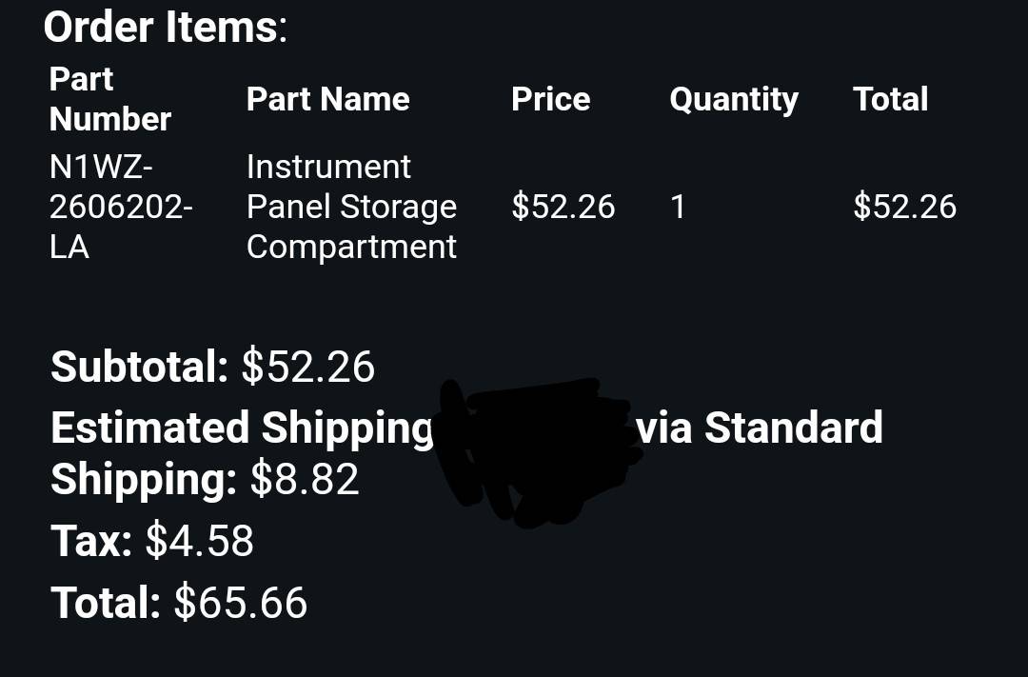Select the Part Number column header

click(x=110, y=99)
